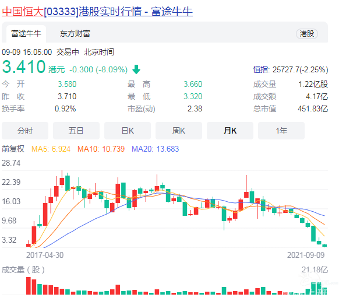Screen dimensions: 353x301
Task: Open the 中国恒大[03333]港股实时行情 title link
Action: 97,11
